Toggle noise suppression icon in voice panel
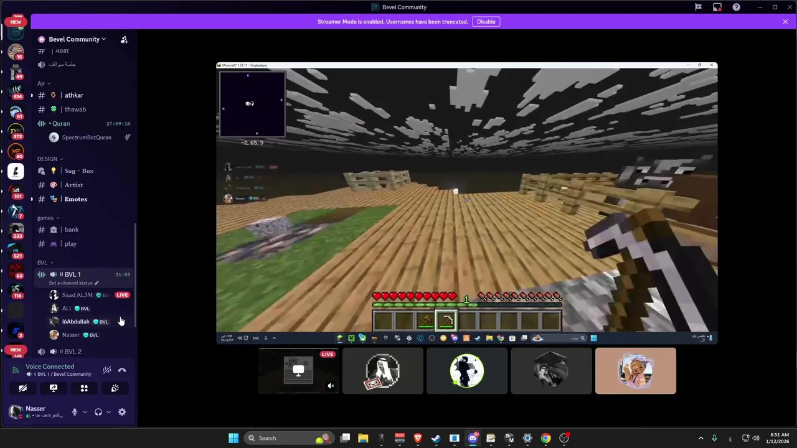 click(x=107, y=370)
